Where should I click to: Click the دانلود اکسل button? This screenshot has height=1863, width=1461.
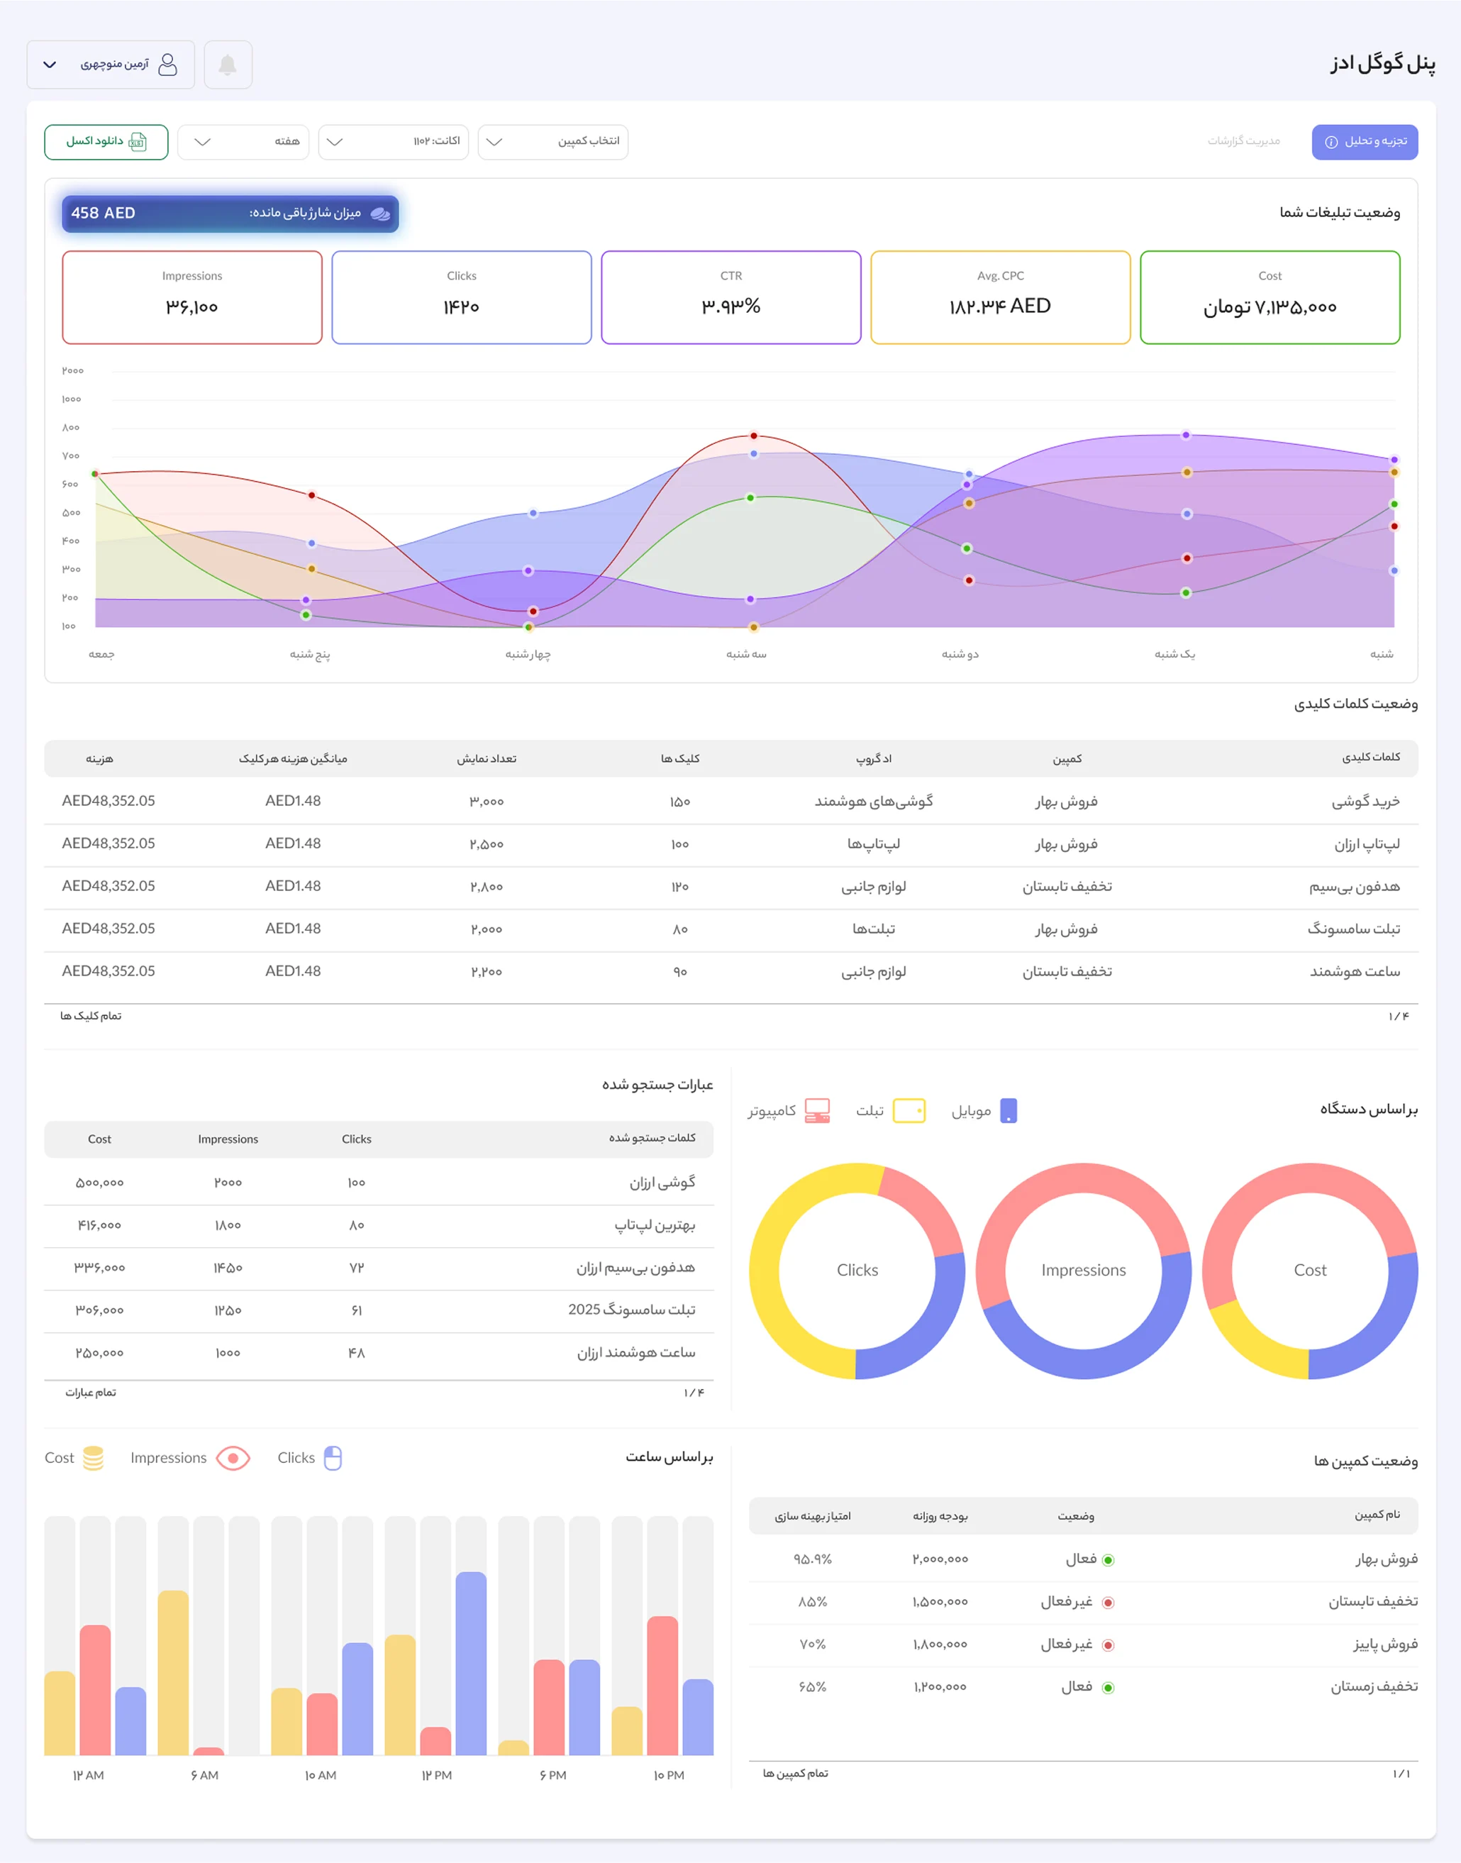click(106, 141)
